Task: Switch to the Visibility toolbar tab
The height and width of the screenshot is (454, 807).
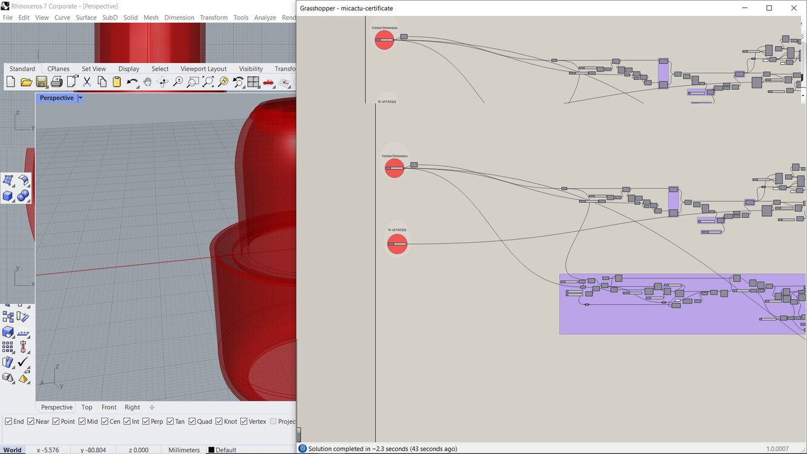Action: point(251,69)
